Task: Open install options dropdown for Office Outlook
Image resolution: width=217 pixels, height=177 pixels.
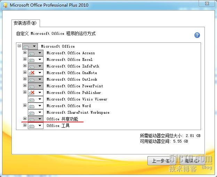Action: coord(35,79)
